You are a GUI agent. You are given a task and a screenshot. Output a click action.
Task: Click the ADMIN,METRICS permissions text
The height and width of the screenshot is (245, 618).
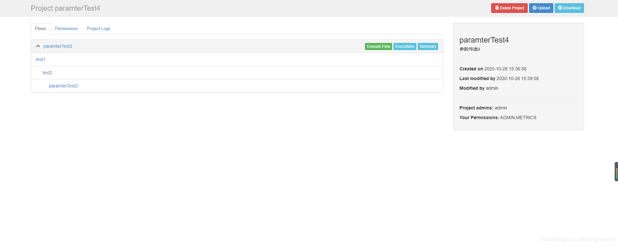pos(518,117)
